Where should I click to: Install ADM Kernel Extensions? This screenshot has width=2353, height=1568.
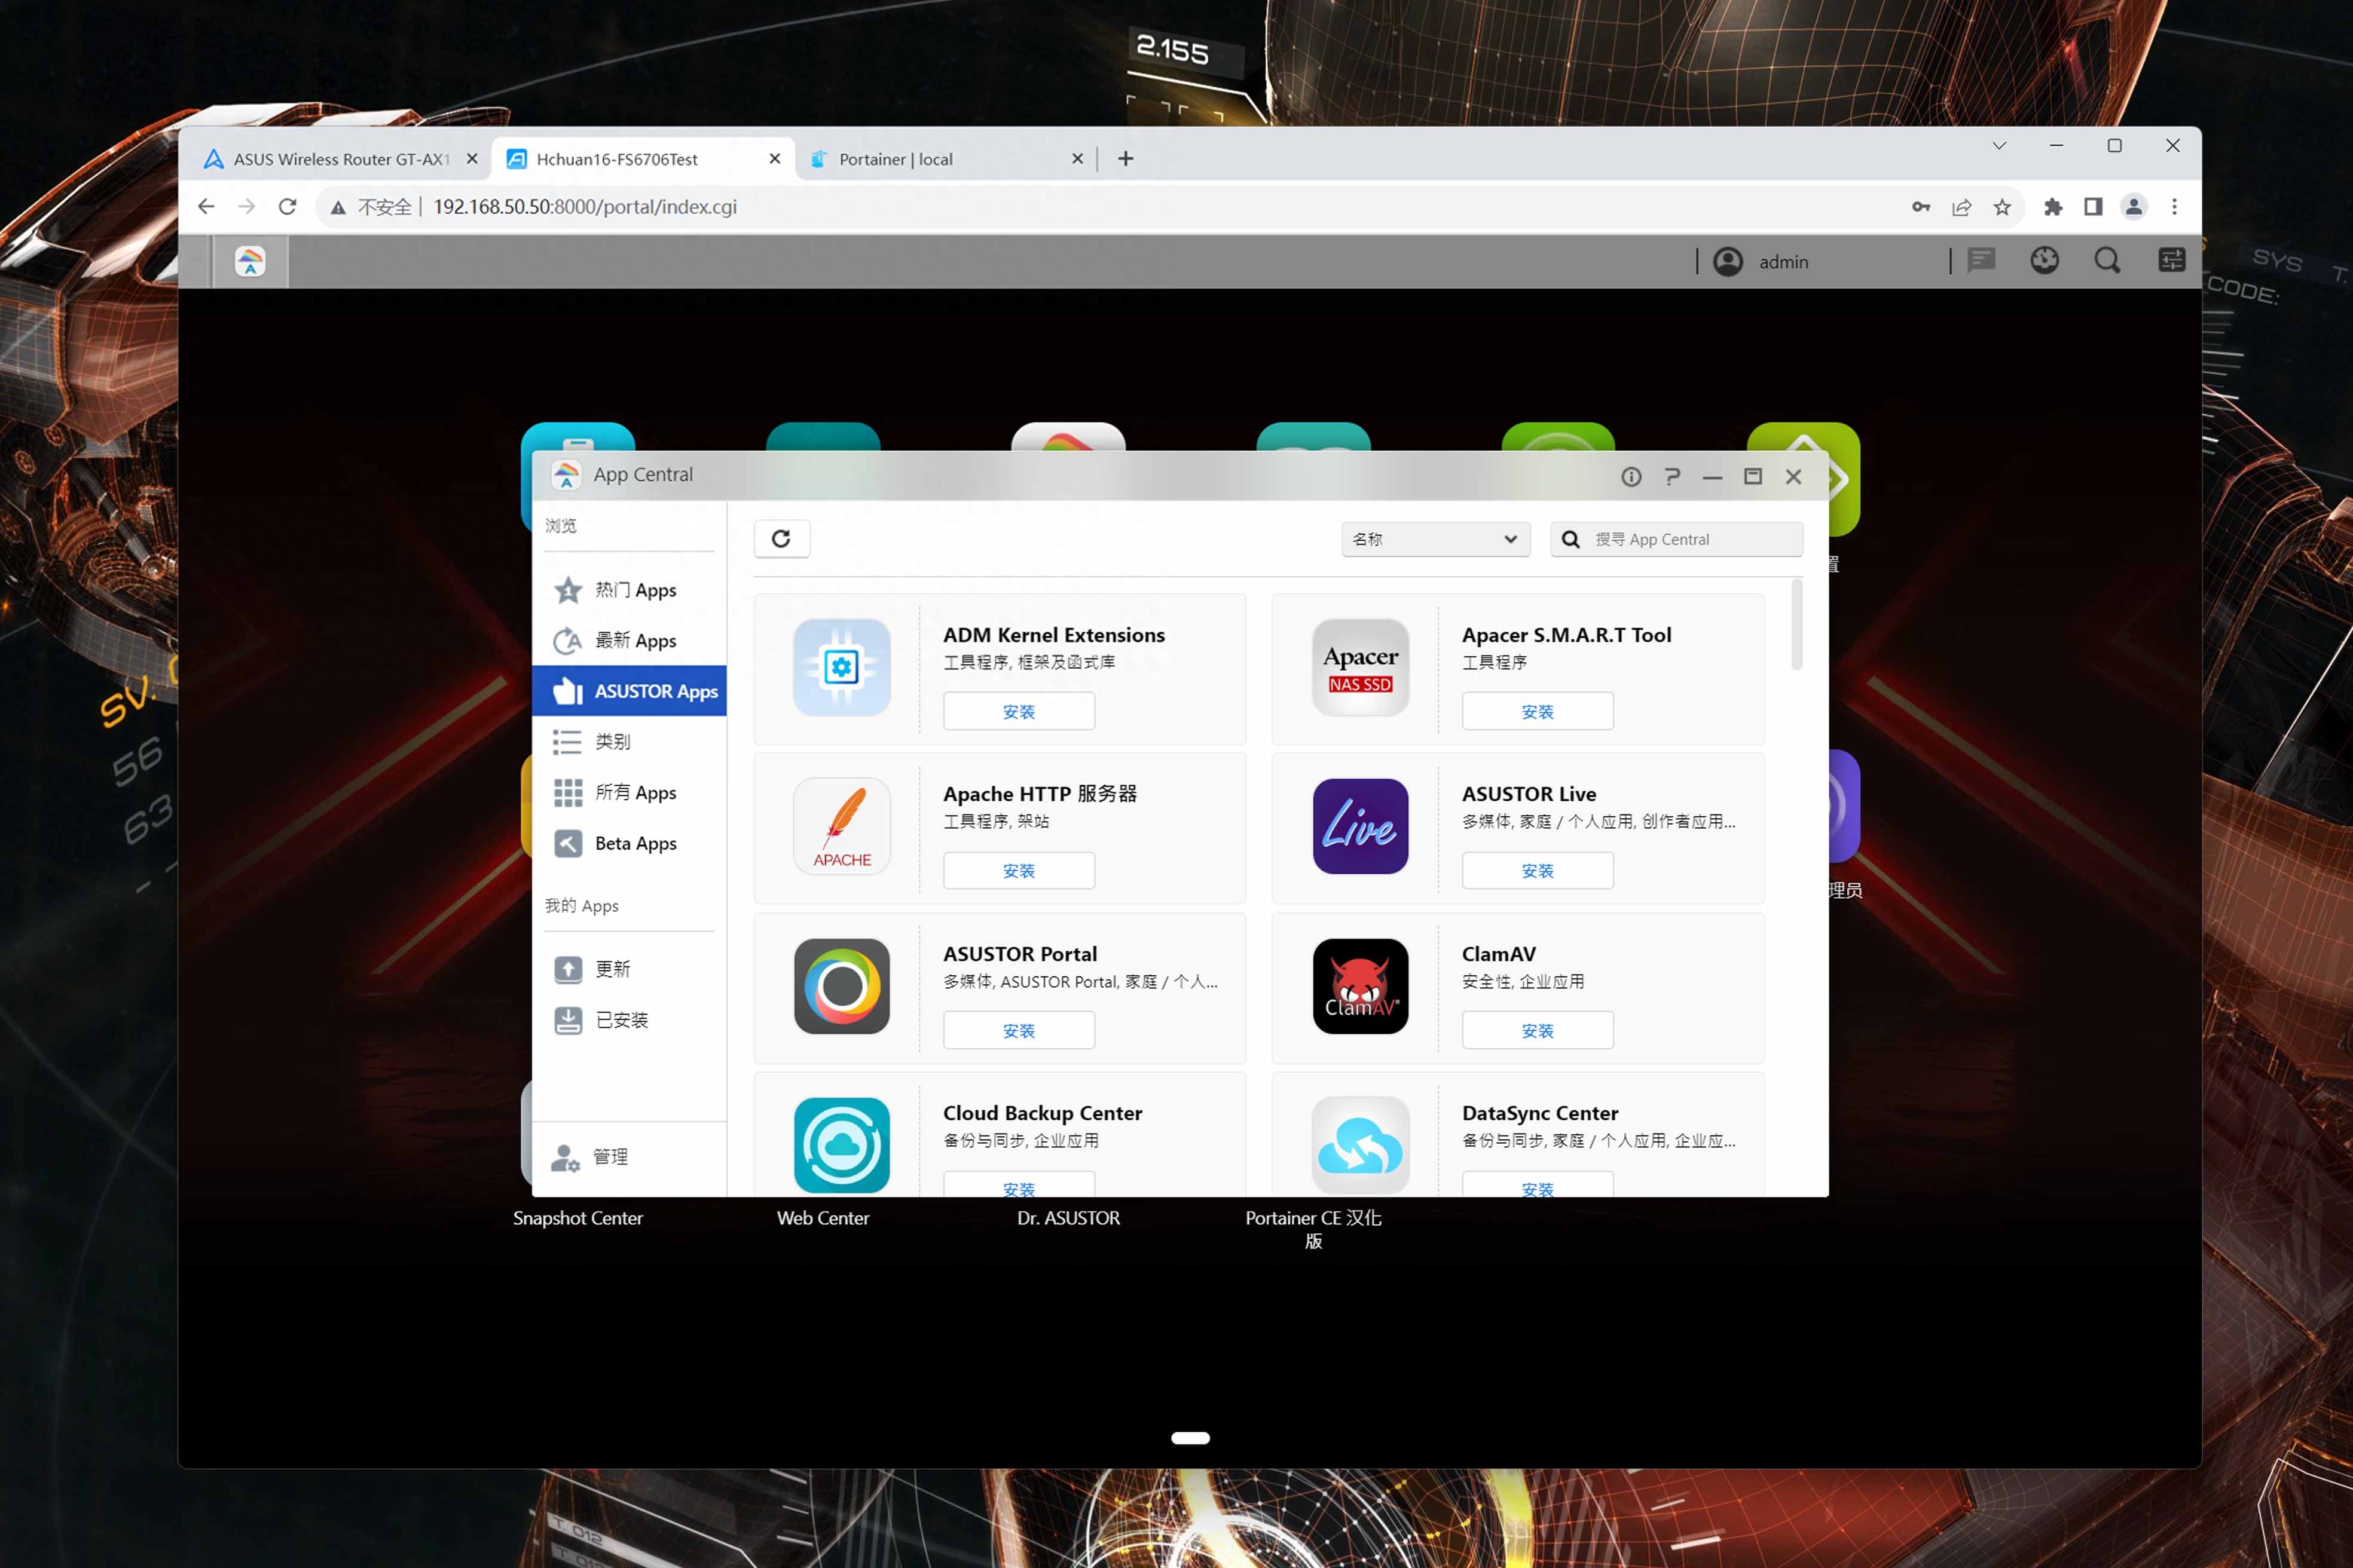[1019, 711]
